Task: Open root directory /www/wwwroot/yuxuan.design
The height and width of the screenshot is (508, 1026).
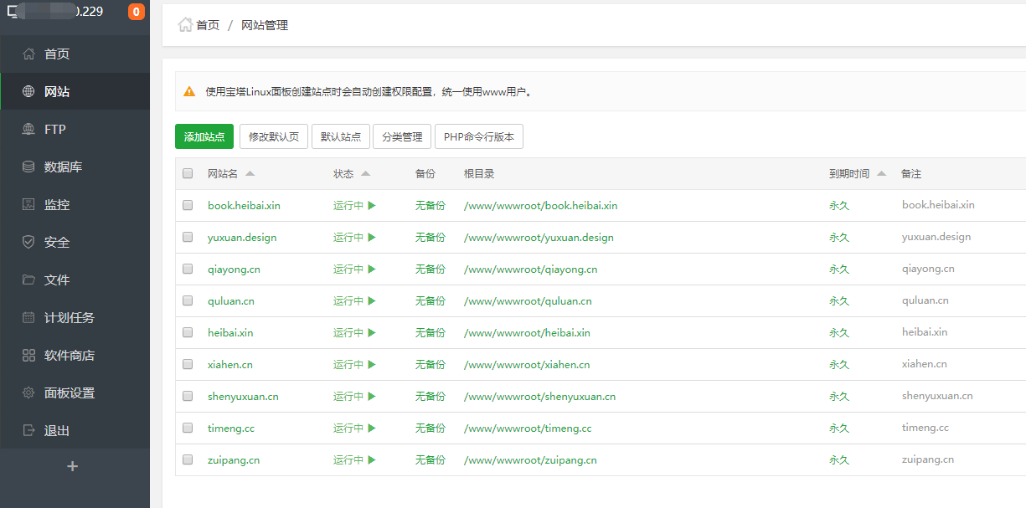Action: 539,237
